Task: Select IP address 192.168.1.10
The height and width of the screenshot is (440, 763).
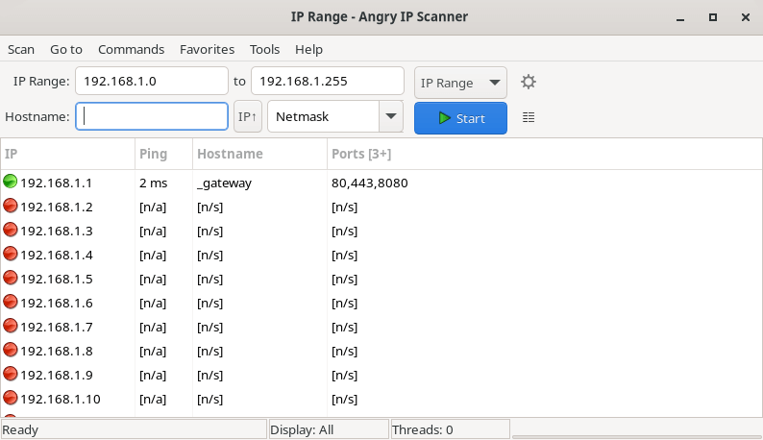Action: click(61, 399)
